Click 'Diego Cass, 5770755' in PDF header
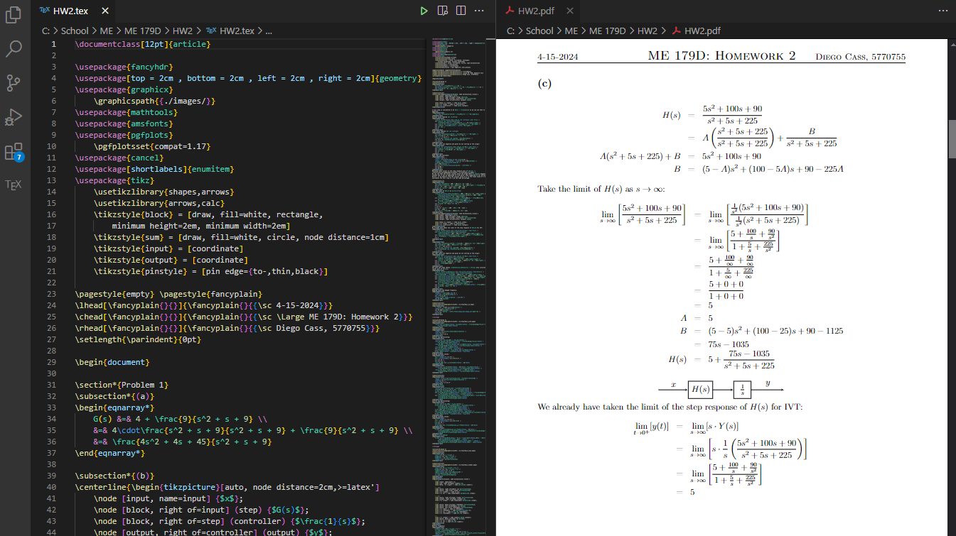The width and height of the screenshot is (956, 536). (x=860, y=58)
